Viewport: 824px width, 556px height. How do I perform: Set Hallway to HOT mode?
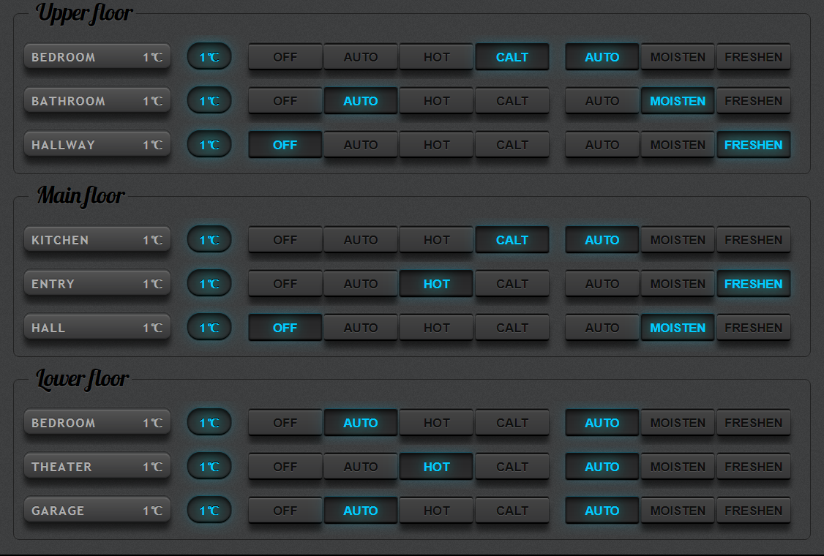(436, 145)
